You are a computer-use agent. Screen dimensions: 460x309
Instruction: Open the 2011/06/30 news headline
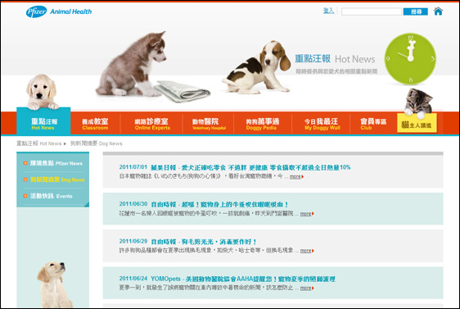click(x=219, y=204)
